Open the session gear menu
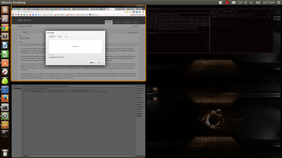Image resolution: width=282 pixels, height=158 pixels. point(279,2)
